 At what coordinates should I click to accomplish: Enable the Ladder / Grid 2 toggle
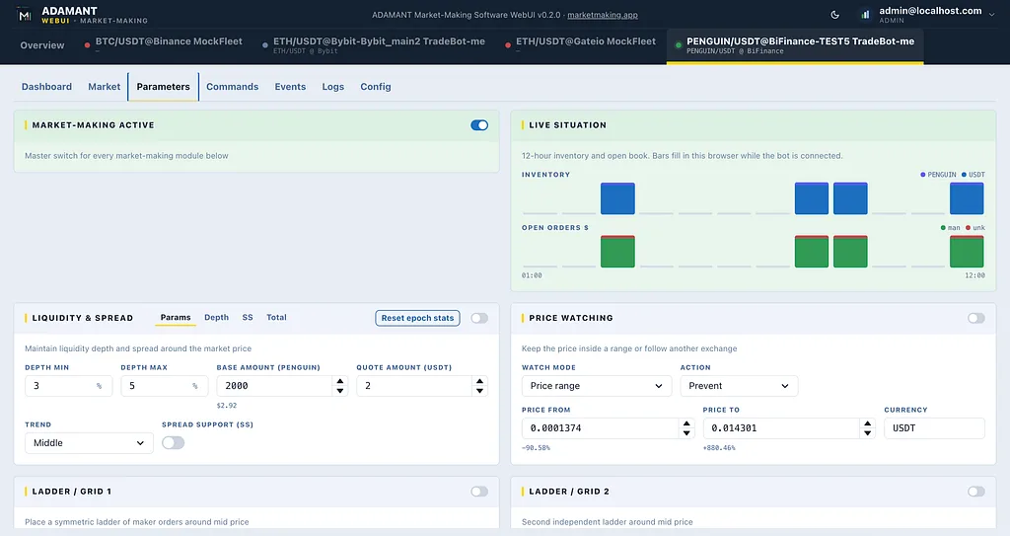coord(975,492)
